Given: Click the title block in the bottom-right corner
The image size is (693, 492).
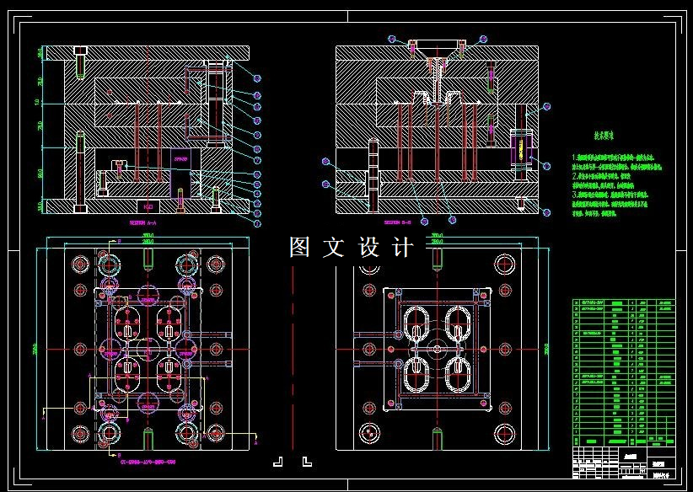Looking at the screenshot, I should [624, 463].
